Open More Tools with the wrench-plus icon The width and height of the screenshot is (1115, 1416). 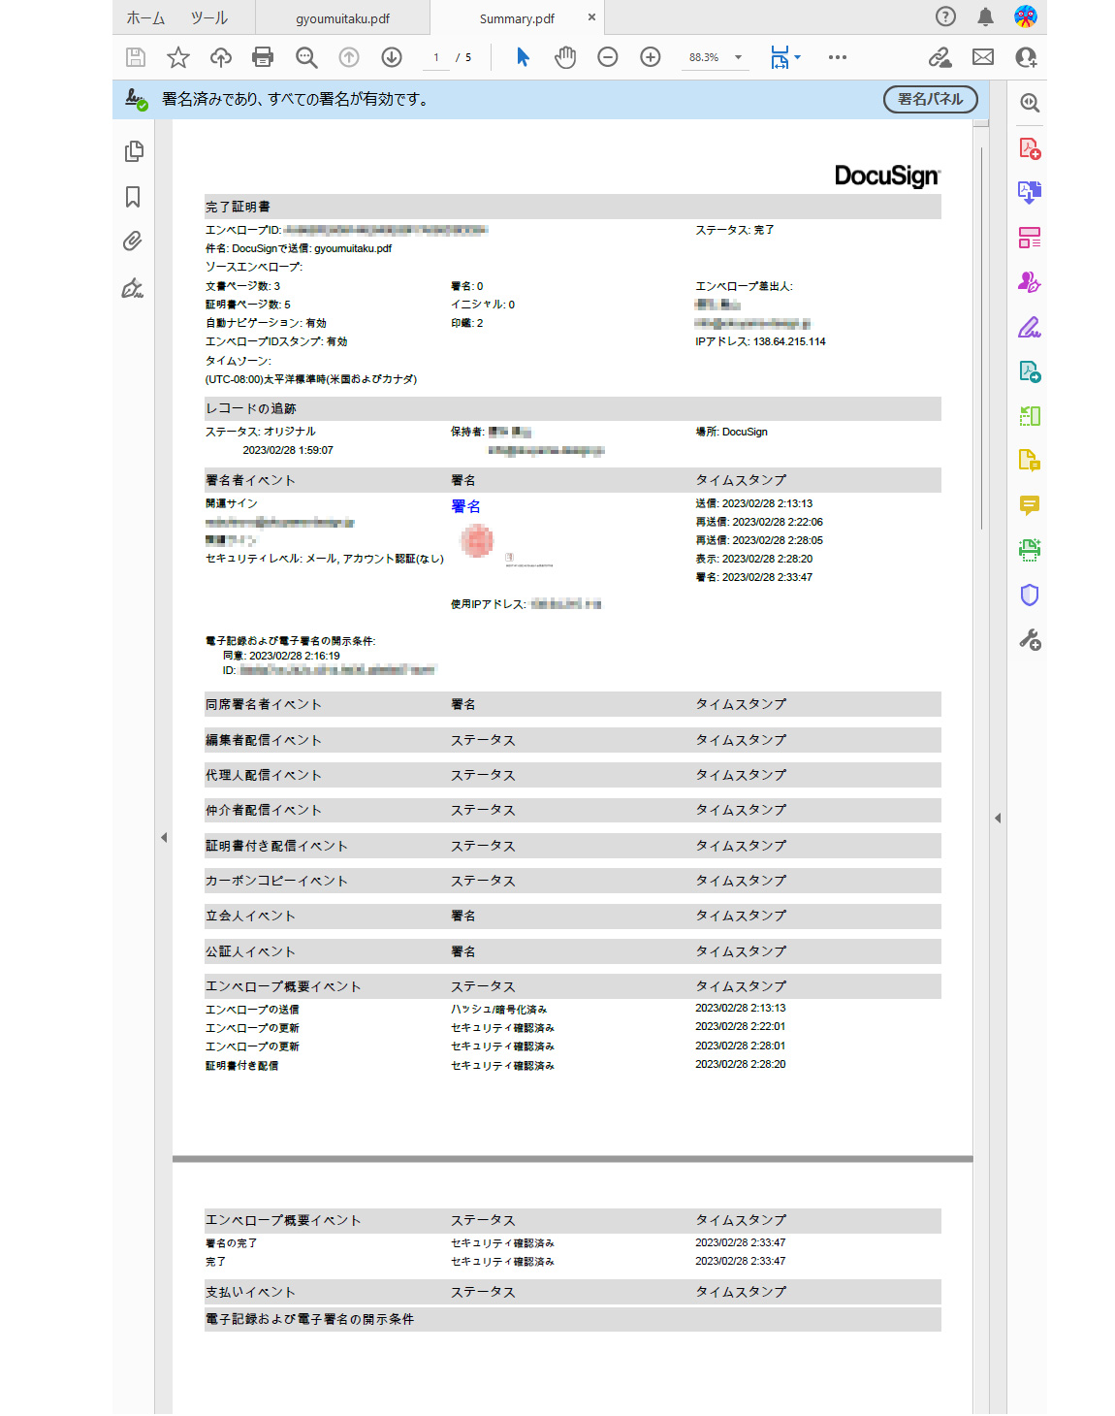click(1030, 639)
